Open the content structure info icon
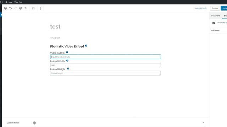Image resolution: width=227 pixels, height=127 pixels. click(21, 8)
